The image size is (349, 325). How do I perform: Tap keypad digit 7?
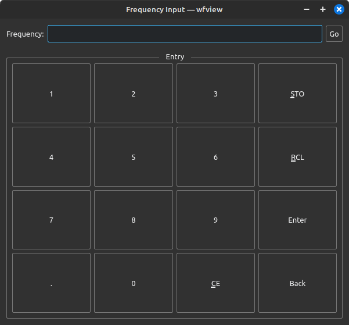tap(52, 220)
